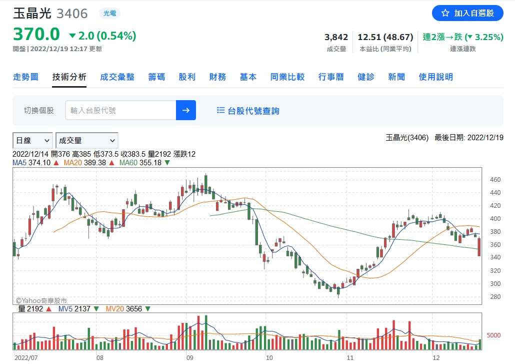Click the star icon in 加入自選股 button
The image size is (515, 364).
(x=445, y=13)
